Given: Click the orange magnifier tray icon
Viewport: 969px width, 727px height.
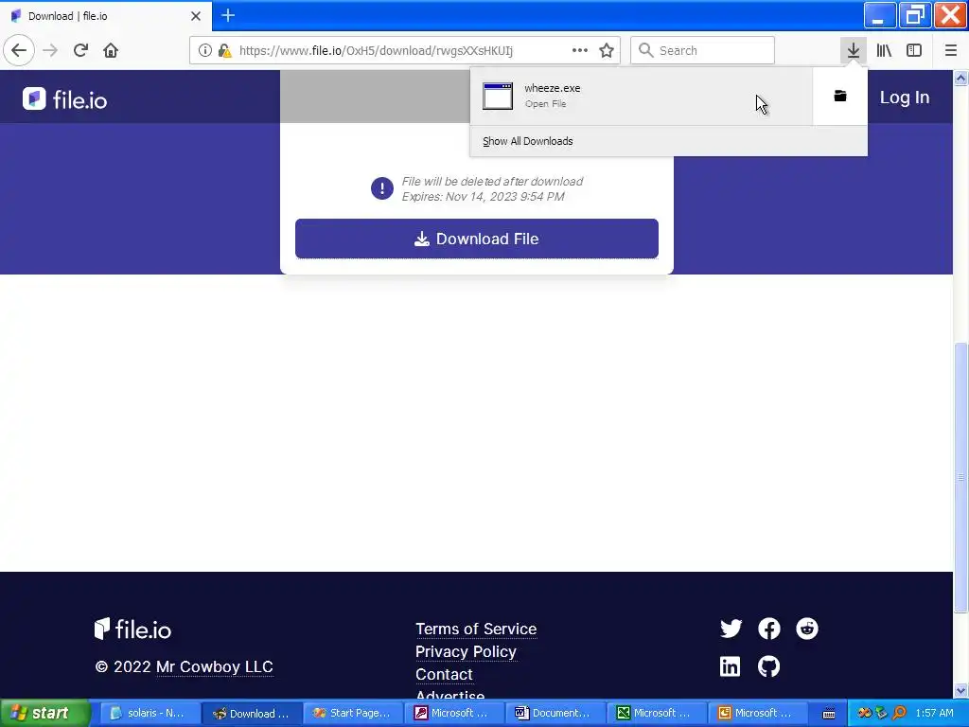Looking at the screenshot, I should (x=900, y=713).
